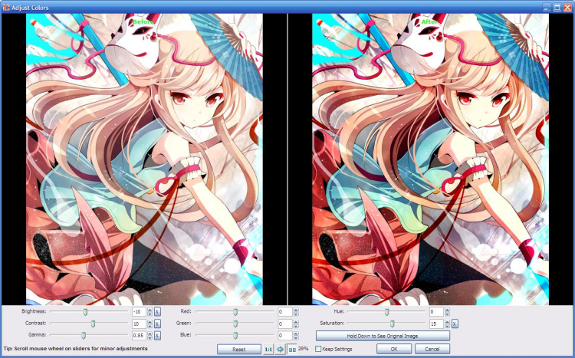This screenshot has width=575, height=358.
Task: Click the green After label
Action: 429,22
